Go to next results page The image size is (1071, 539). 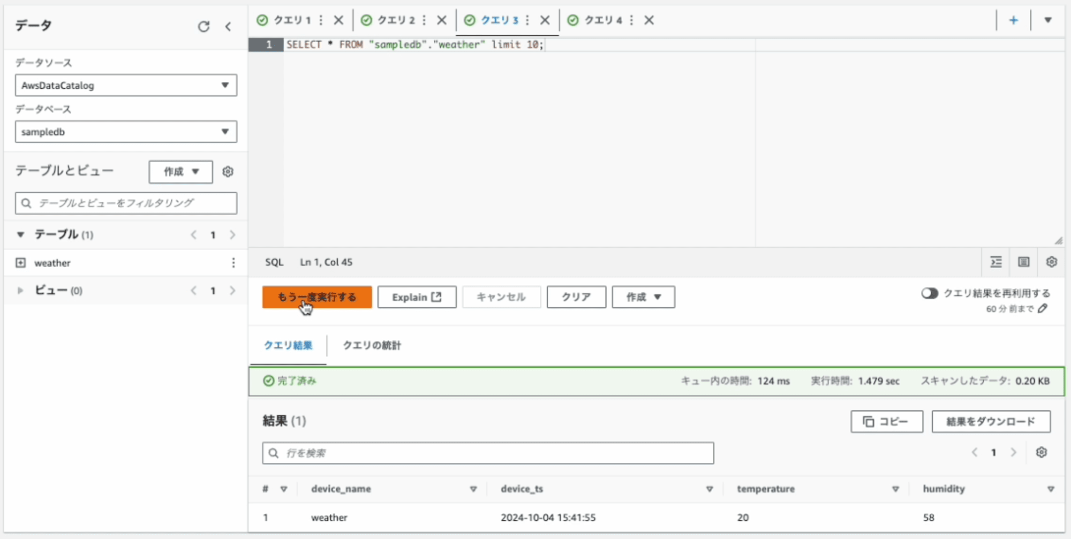tap(1013, 453)
